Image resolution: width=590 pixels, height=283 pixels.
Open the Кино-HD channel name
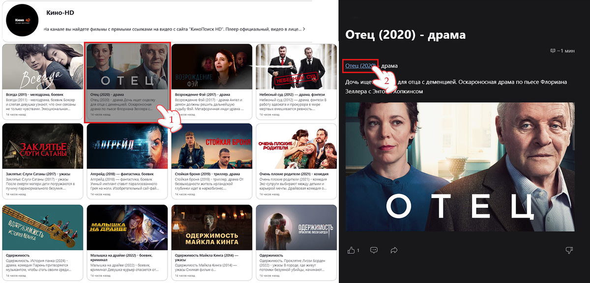(59, 13)
